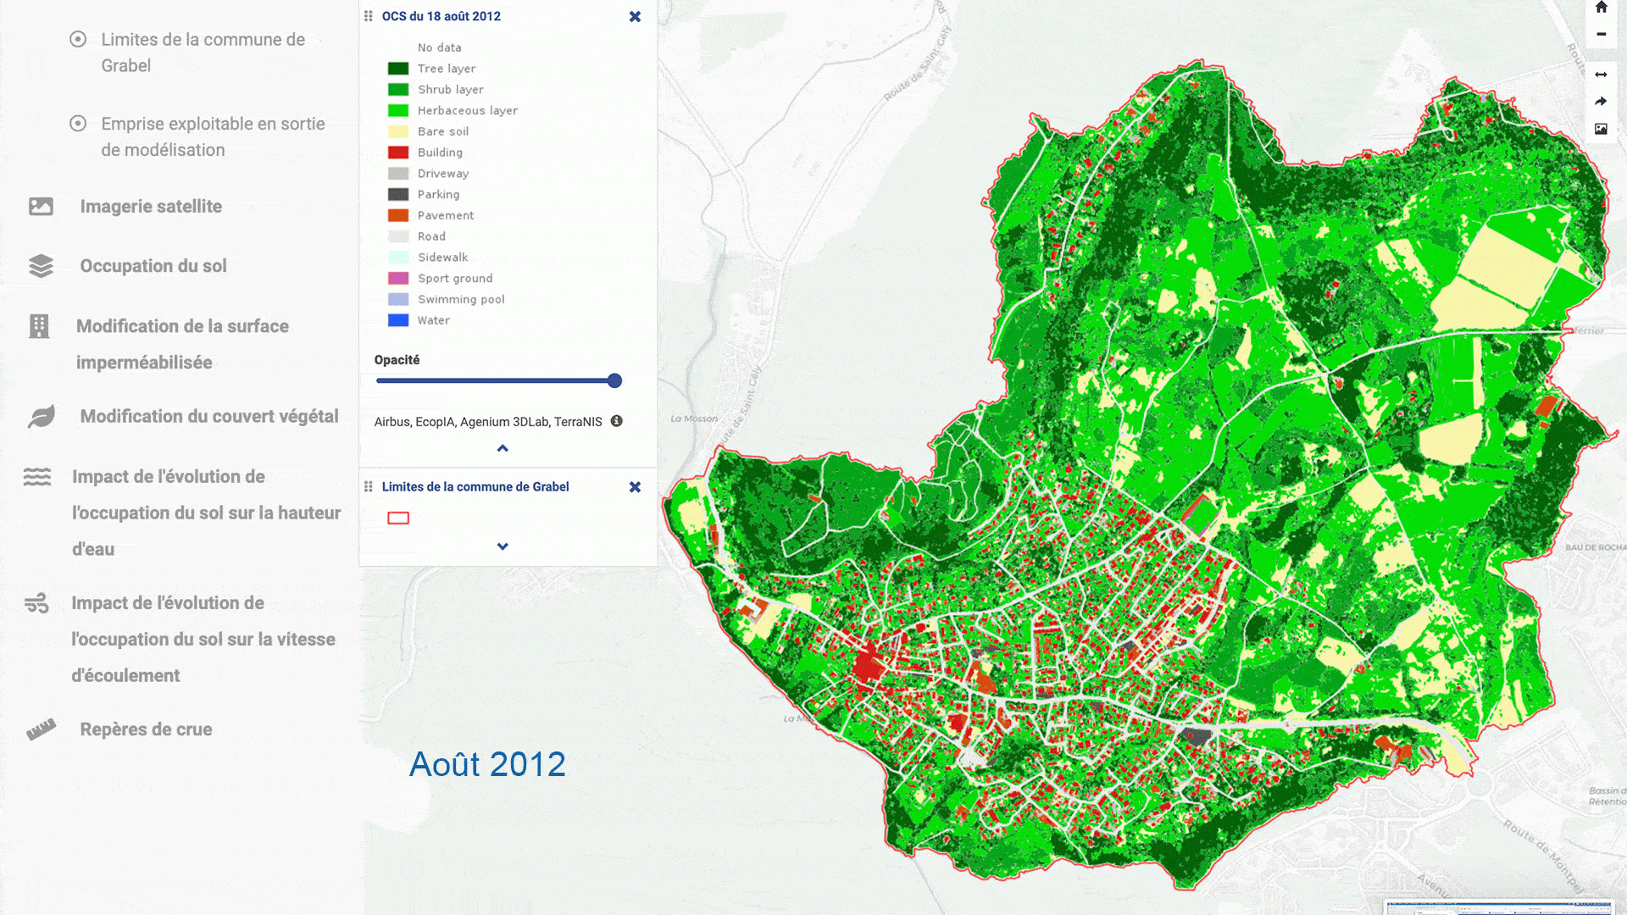Click the home button on the map
This screenshot has width=1627, height=915.
pyautogui.click(x=1602, y=7)
